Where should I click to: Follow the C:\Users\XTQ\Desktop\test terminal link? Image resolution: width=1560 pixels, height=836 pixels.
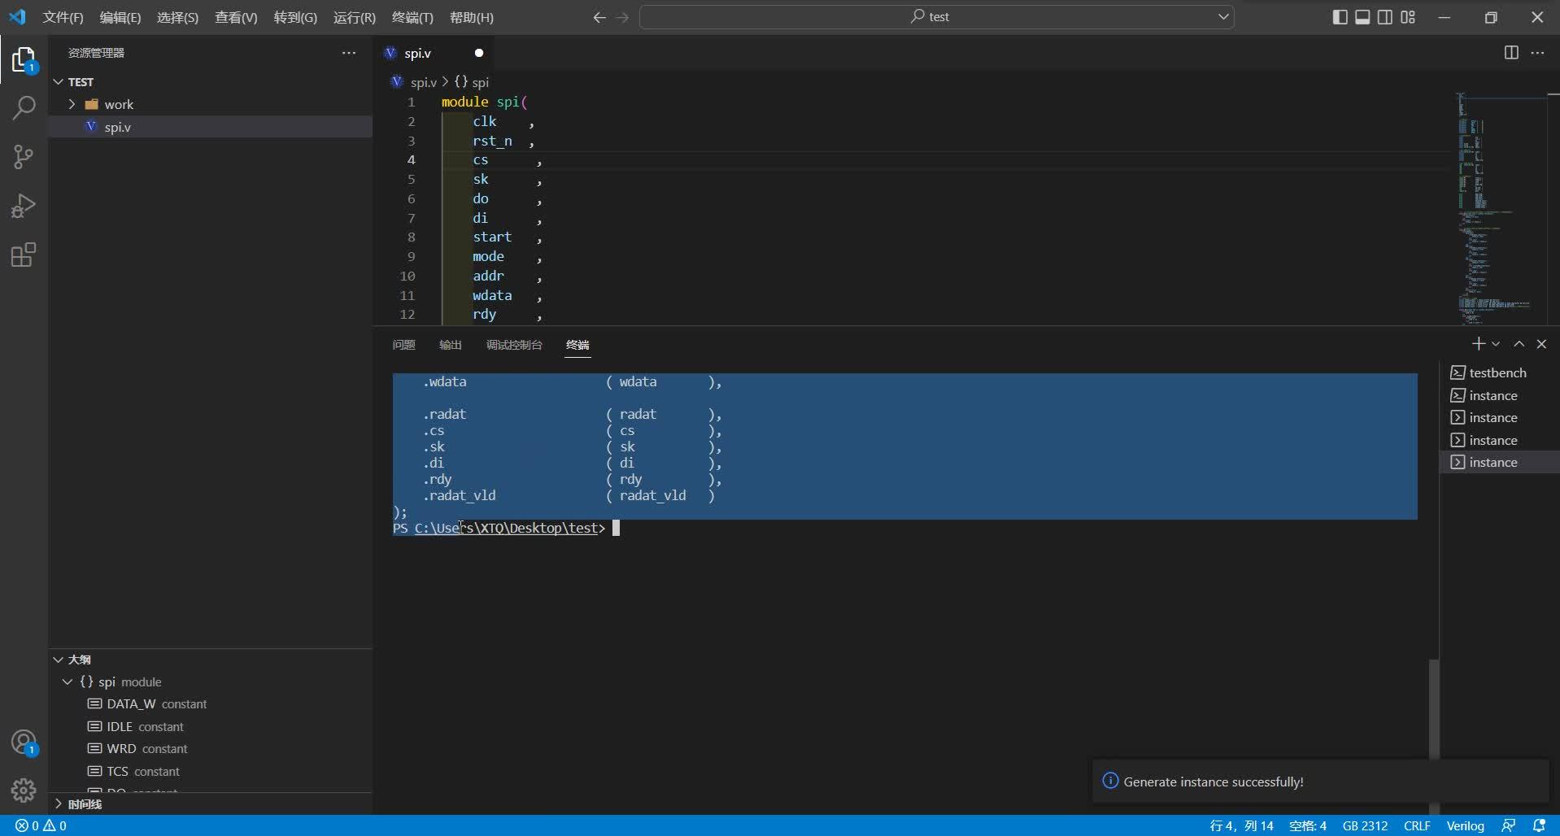(x=506, y=528)
